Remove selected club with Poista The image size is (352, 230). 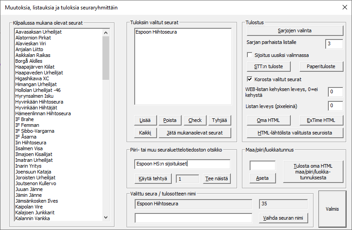(x=170, y=120)
